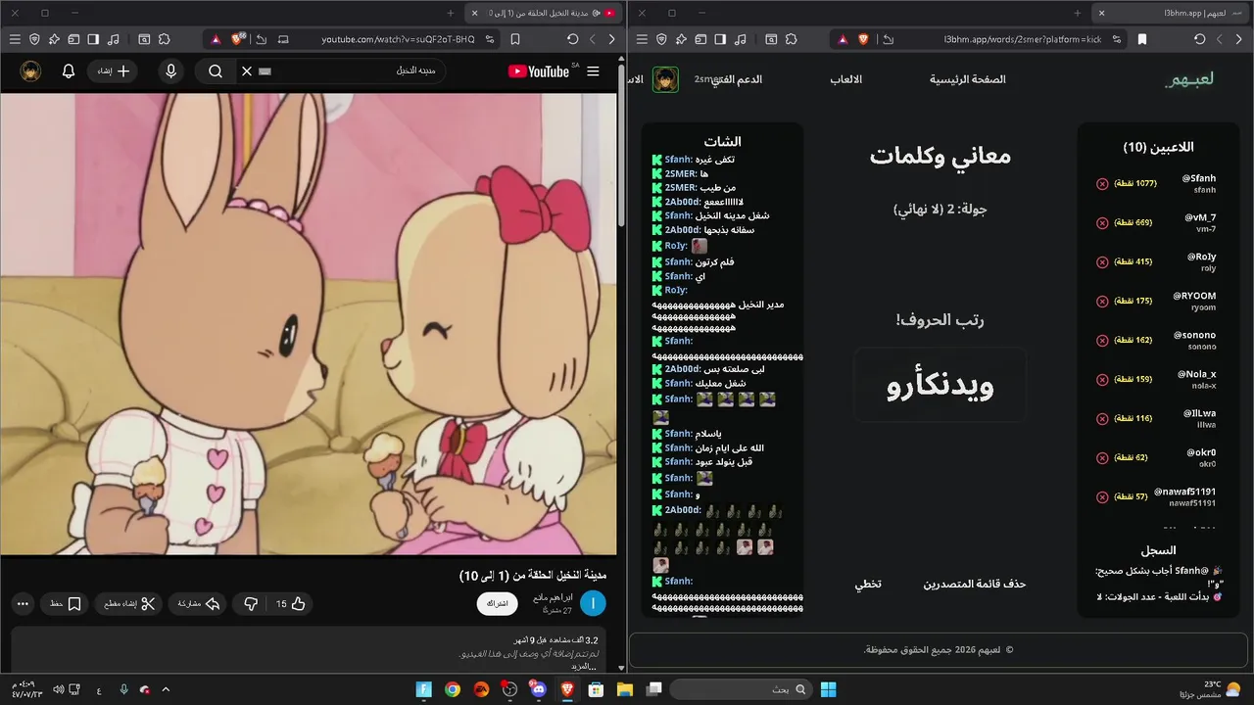
Task: Click the YouTube create (إنشاء) button
Action: click(x=112, y=71)
